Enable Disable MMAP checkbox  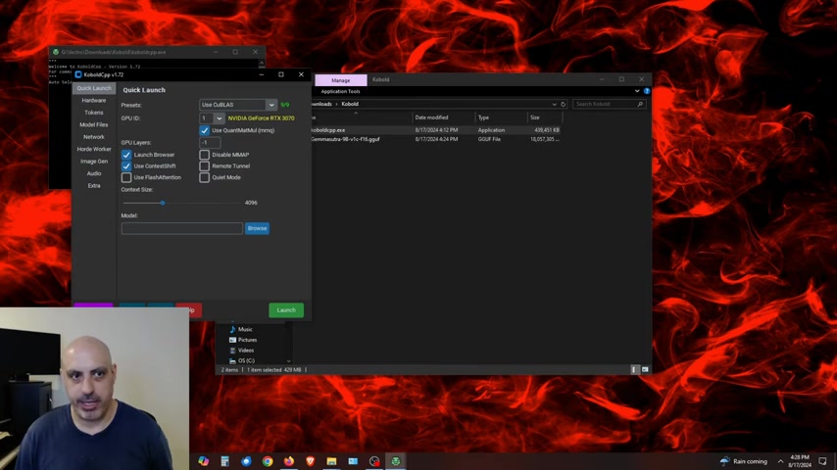click(205, 155)
